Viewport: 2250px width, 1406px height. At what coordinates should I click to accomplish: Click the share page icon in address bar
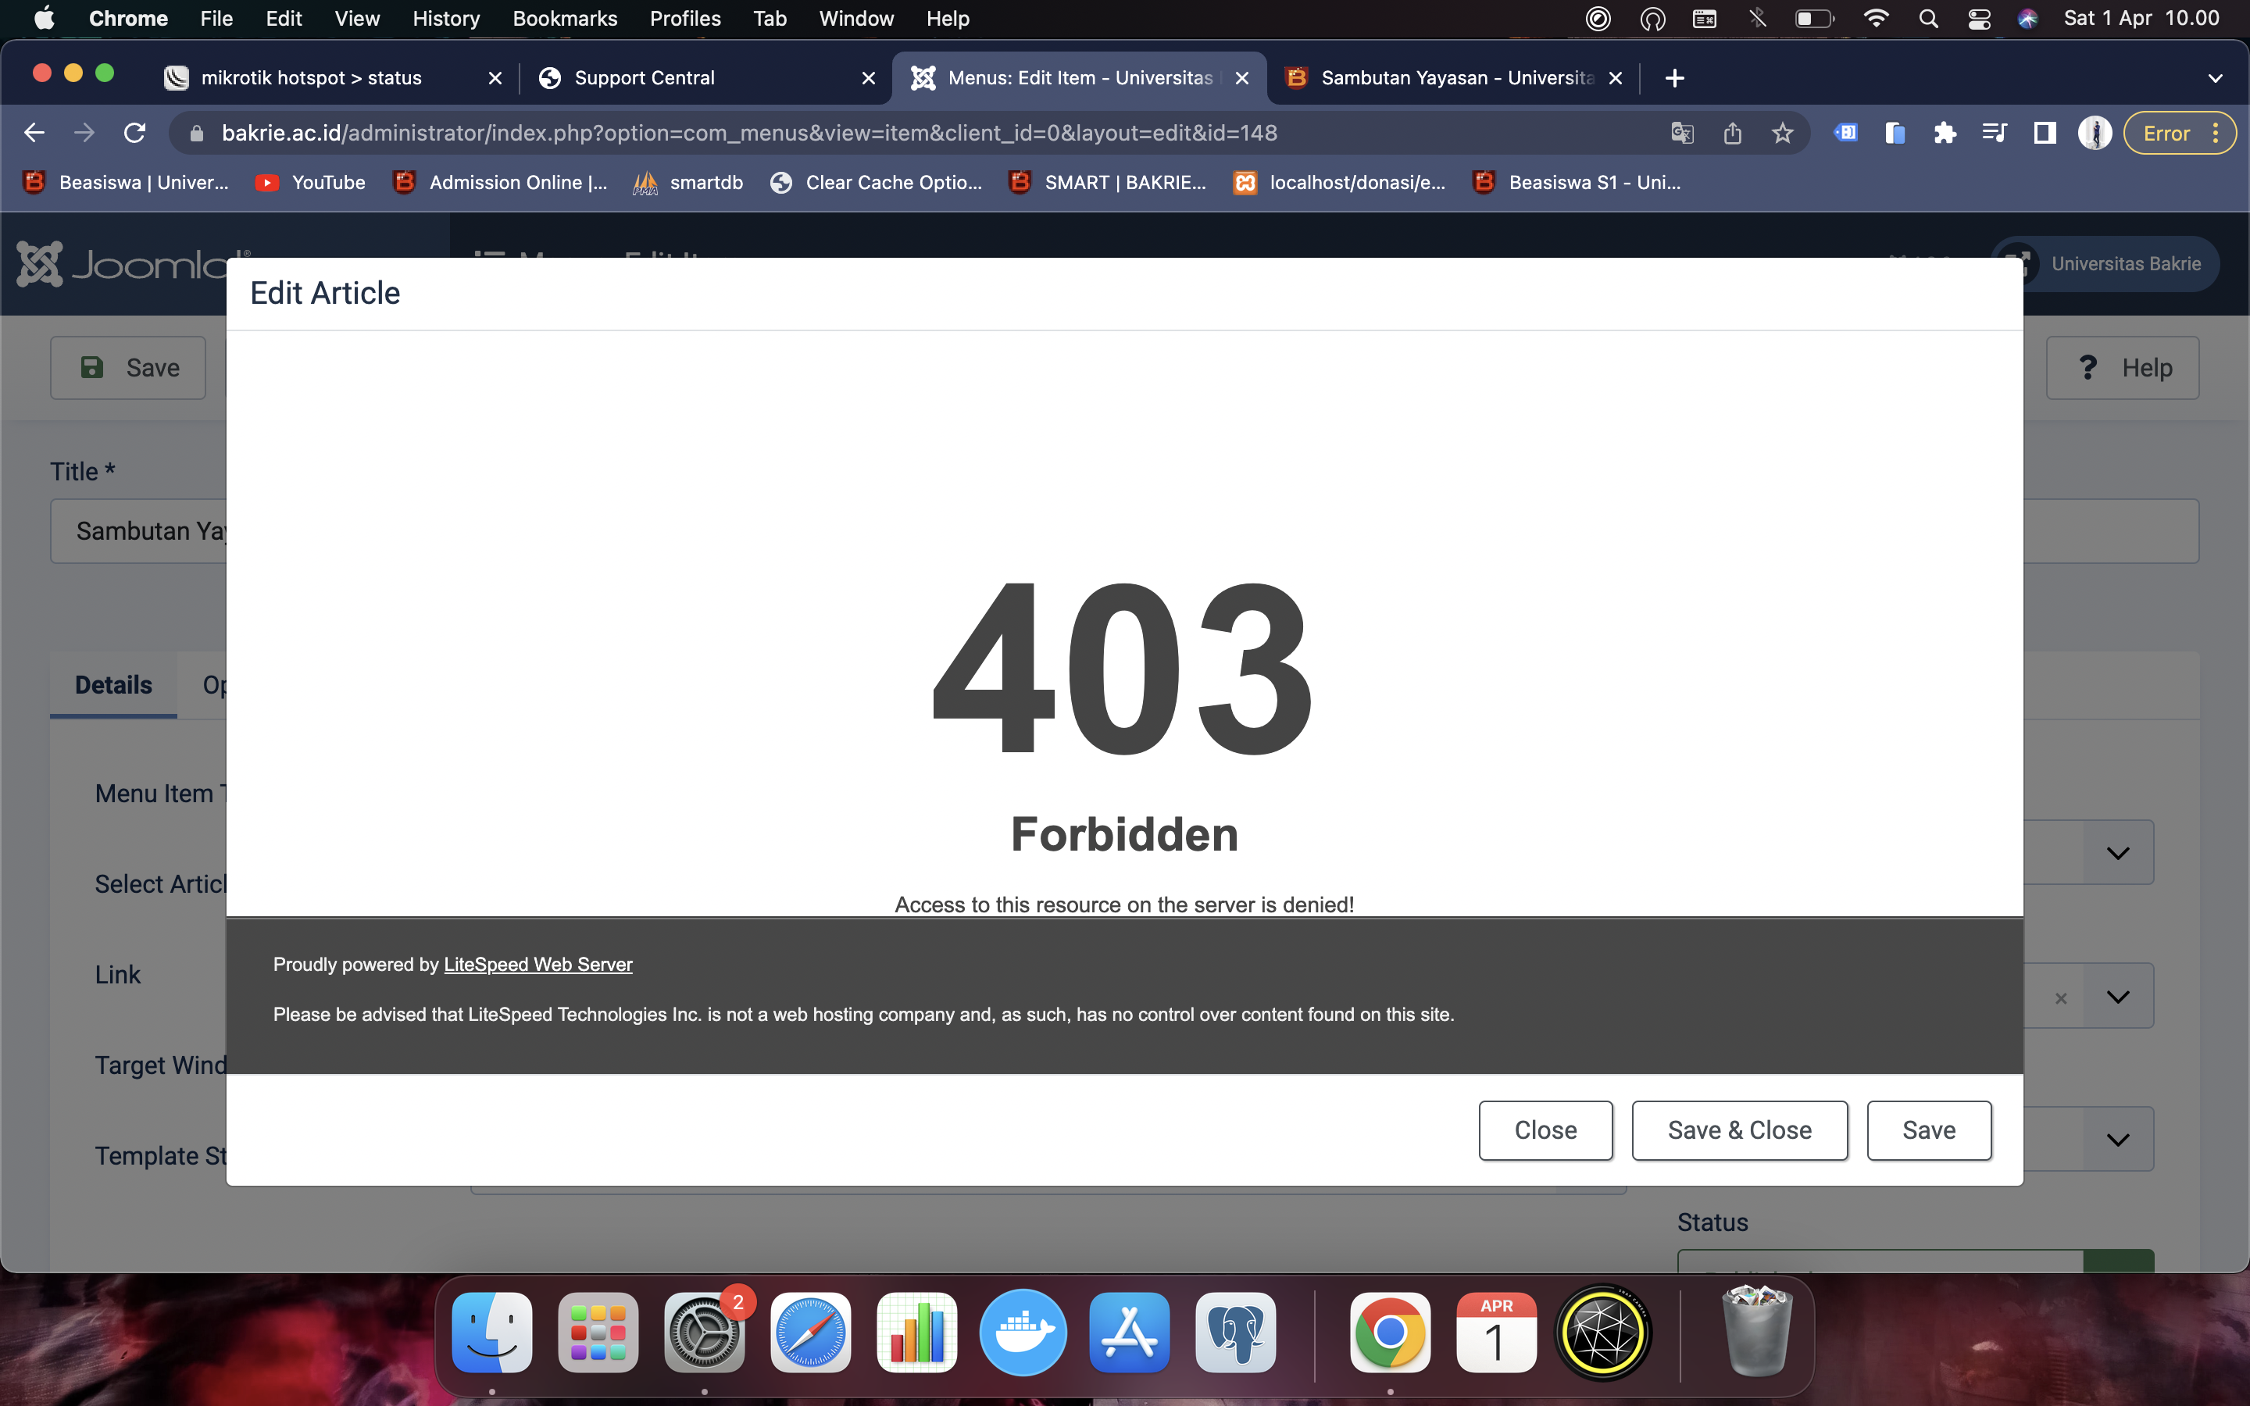(1731, 133)
